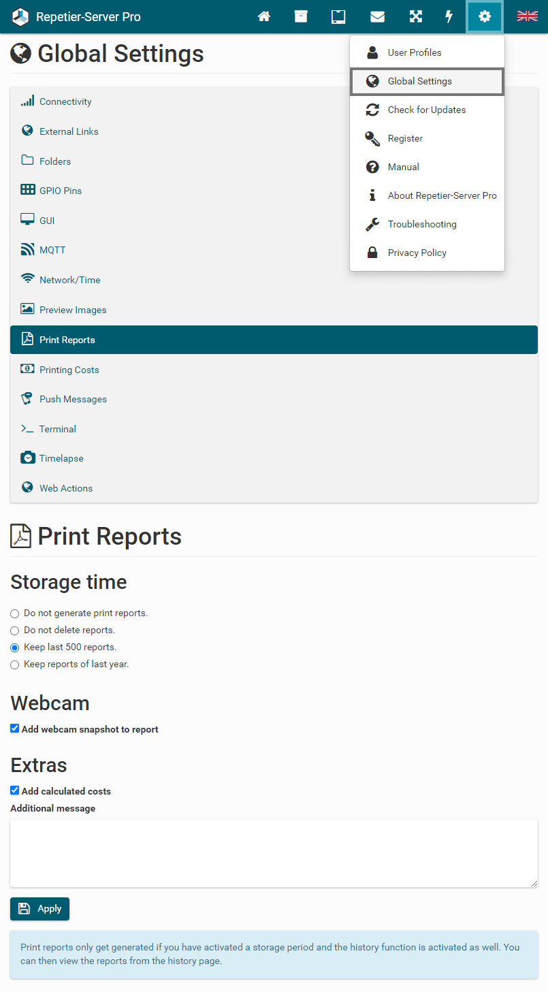Switch to the Timelapse settings section
This screenshot has height=992, width=548.
pos(61,458)
